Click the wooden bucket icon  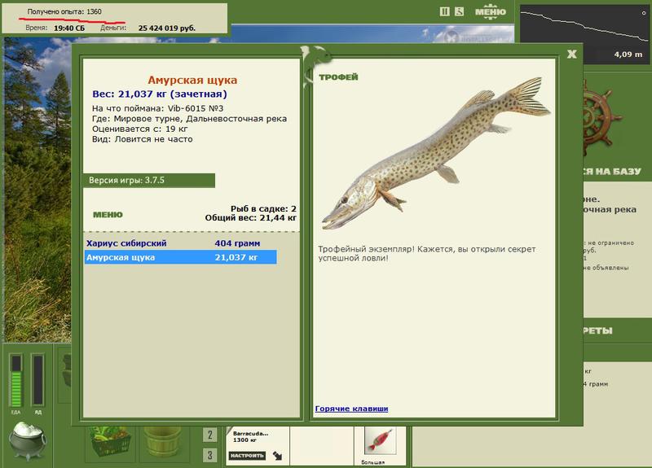[162, 443]
